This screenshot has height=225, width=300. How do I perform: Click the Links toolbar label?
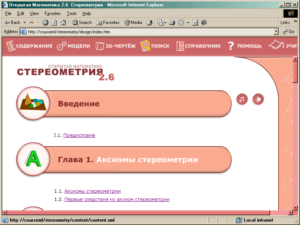(285, 22)
